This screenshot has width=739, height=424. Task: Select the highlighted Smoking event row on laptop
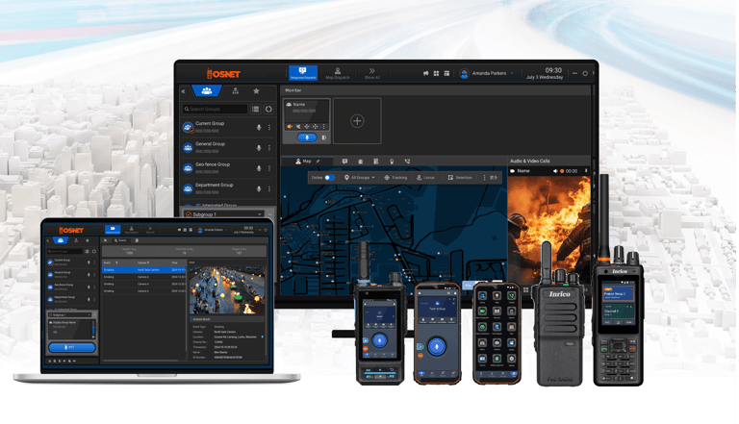pyautogui.click(x=144, y=270)
